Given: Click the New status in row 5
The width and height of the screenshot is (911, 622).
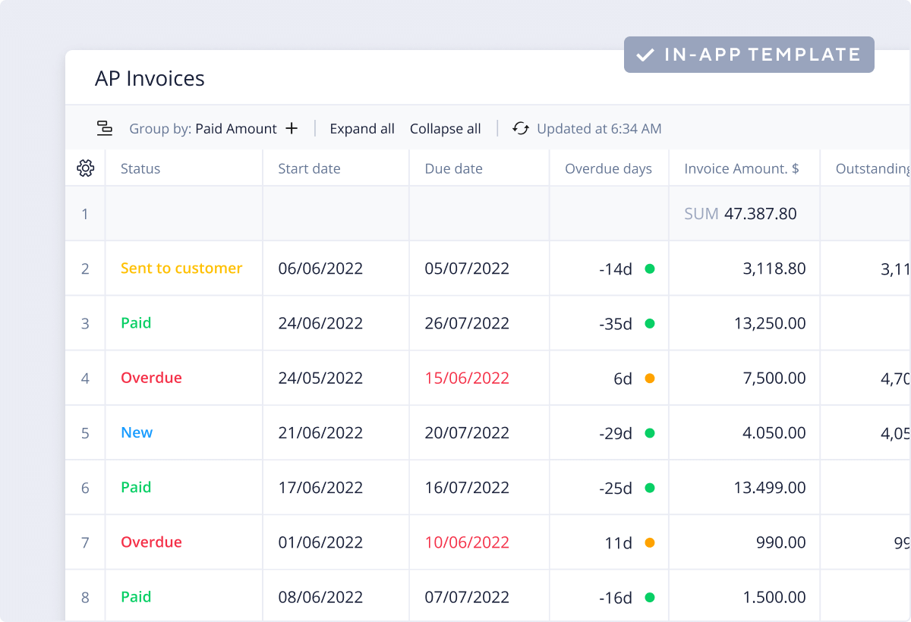Looking at the screenshot, I should pos(137,432).
